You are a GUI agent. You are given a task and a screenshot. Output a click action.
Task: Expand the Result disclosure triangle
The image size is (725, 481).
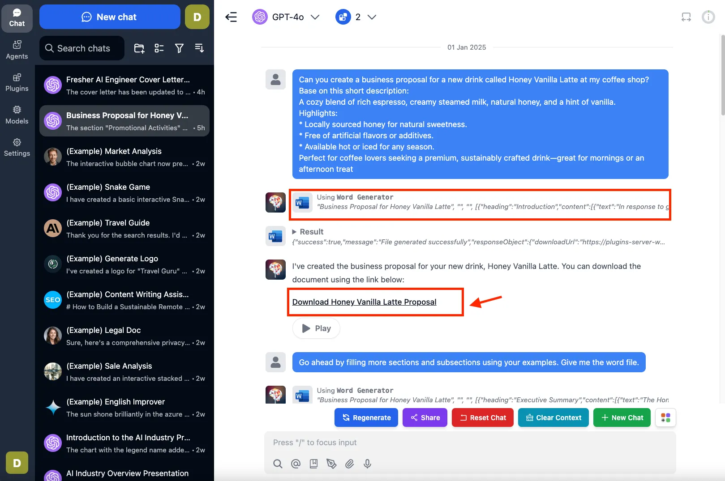click(x=294, y=232)
